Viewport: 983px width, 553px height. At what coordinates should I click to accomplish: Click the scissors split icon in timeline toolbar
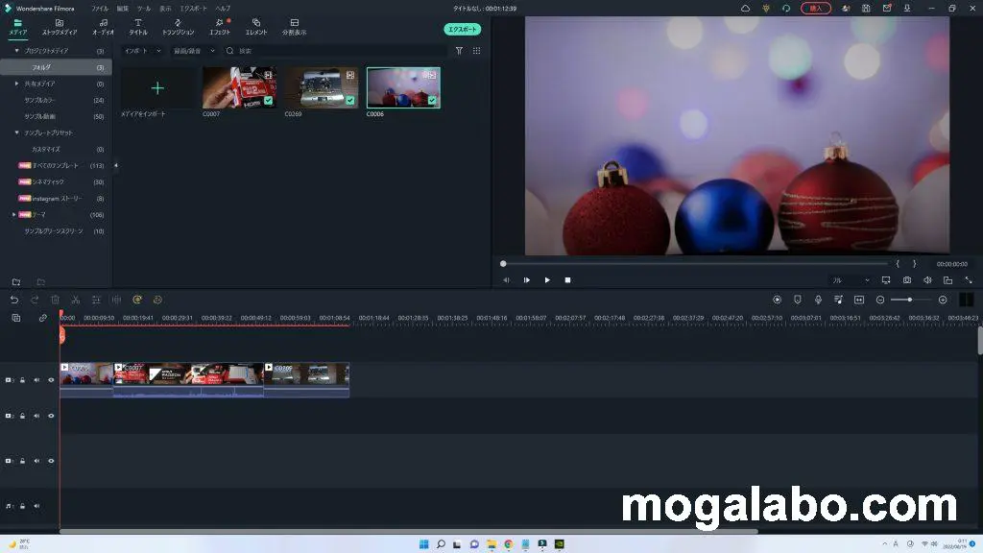pyautogui.click(x=75, y=300)
